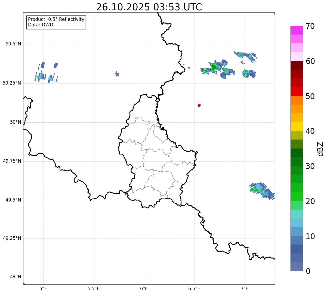Click latitude label 49.5°N
Image resolution: width=327 pixels, height=294 pixels.
13,200
